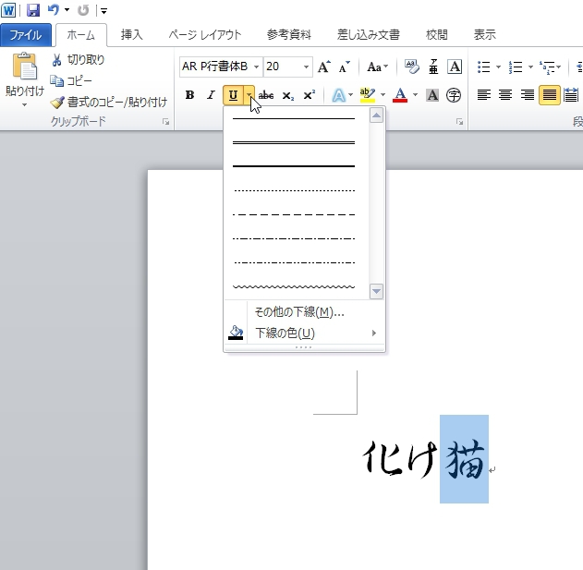This screenshot has height=570, width=583.
Task: Choose the single line underline style
Action: tap(294, 118)
